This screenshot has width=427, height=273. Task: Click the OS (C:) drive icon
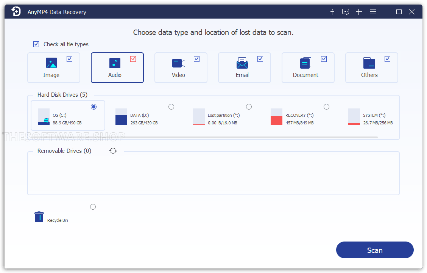[x=44, y=117]
